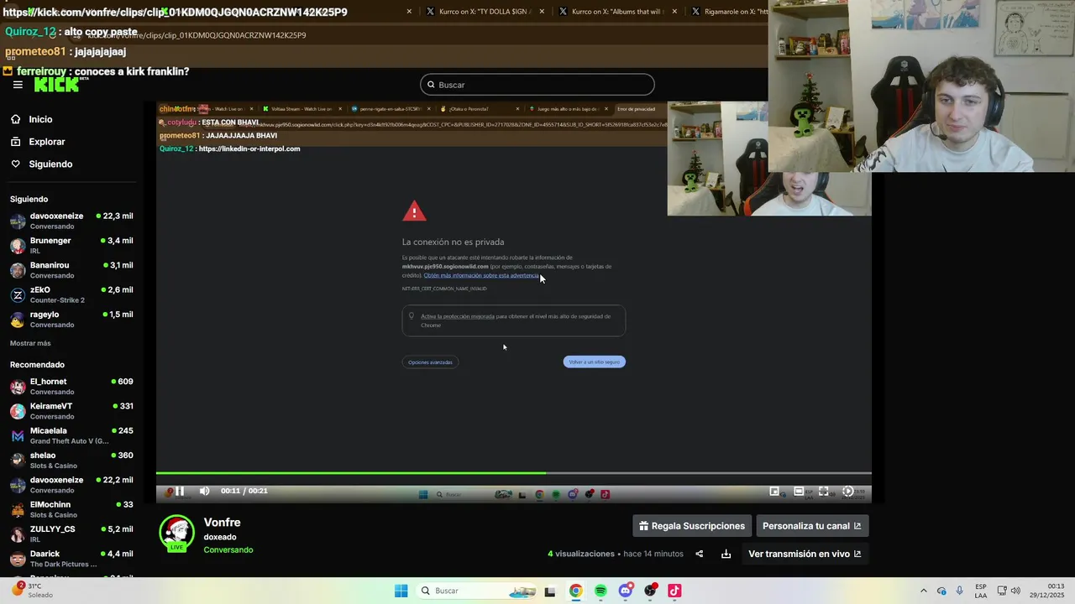Open Windows Start menu
The width and height of the screenshot is (1075, 604).
coord(401,591)
